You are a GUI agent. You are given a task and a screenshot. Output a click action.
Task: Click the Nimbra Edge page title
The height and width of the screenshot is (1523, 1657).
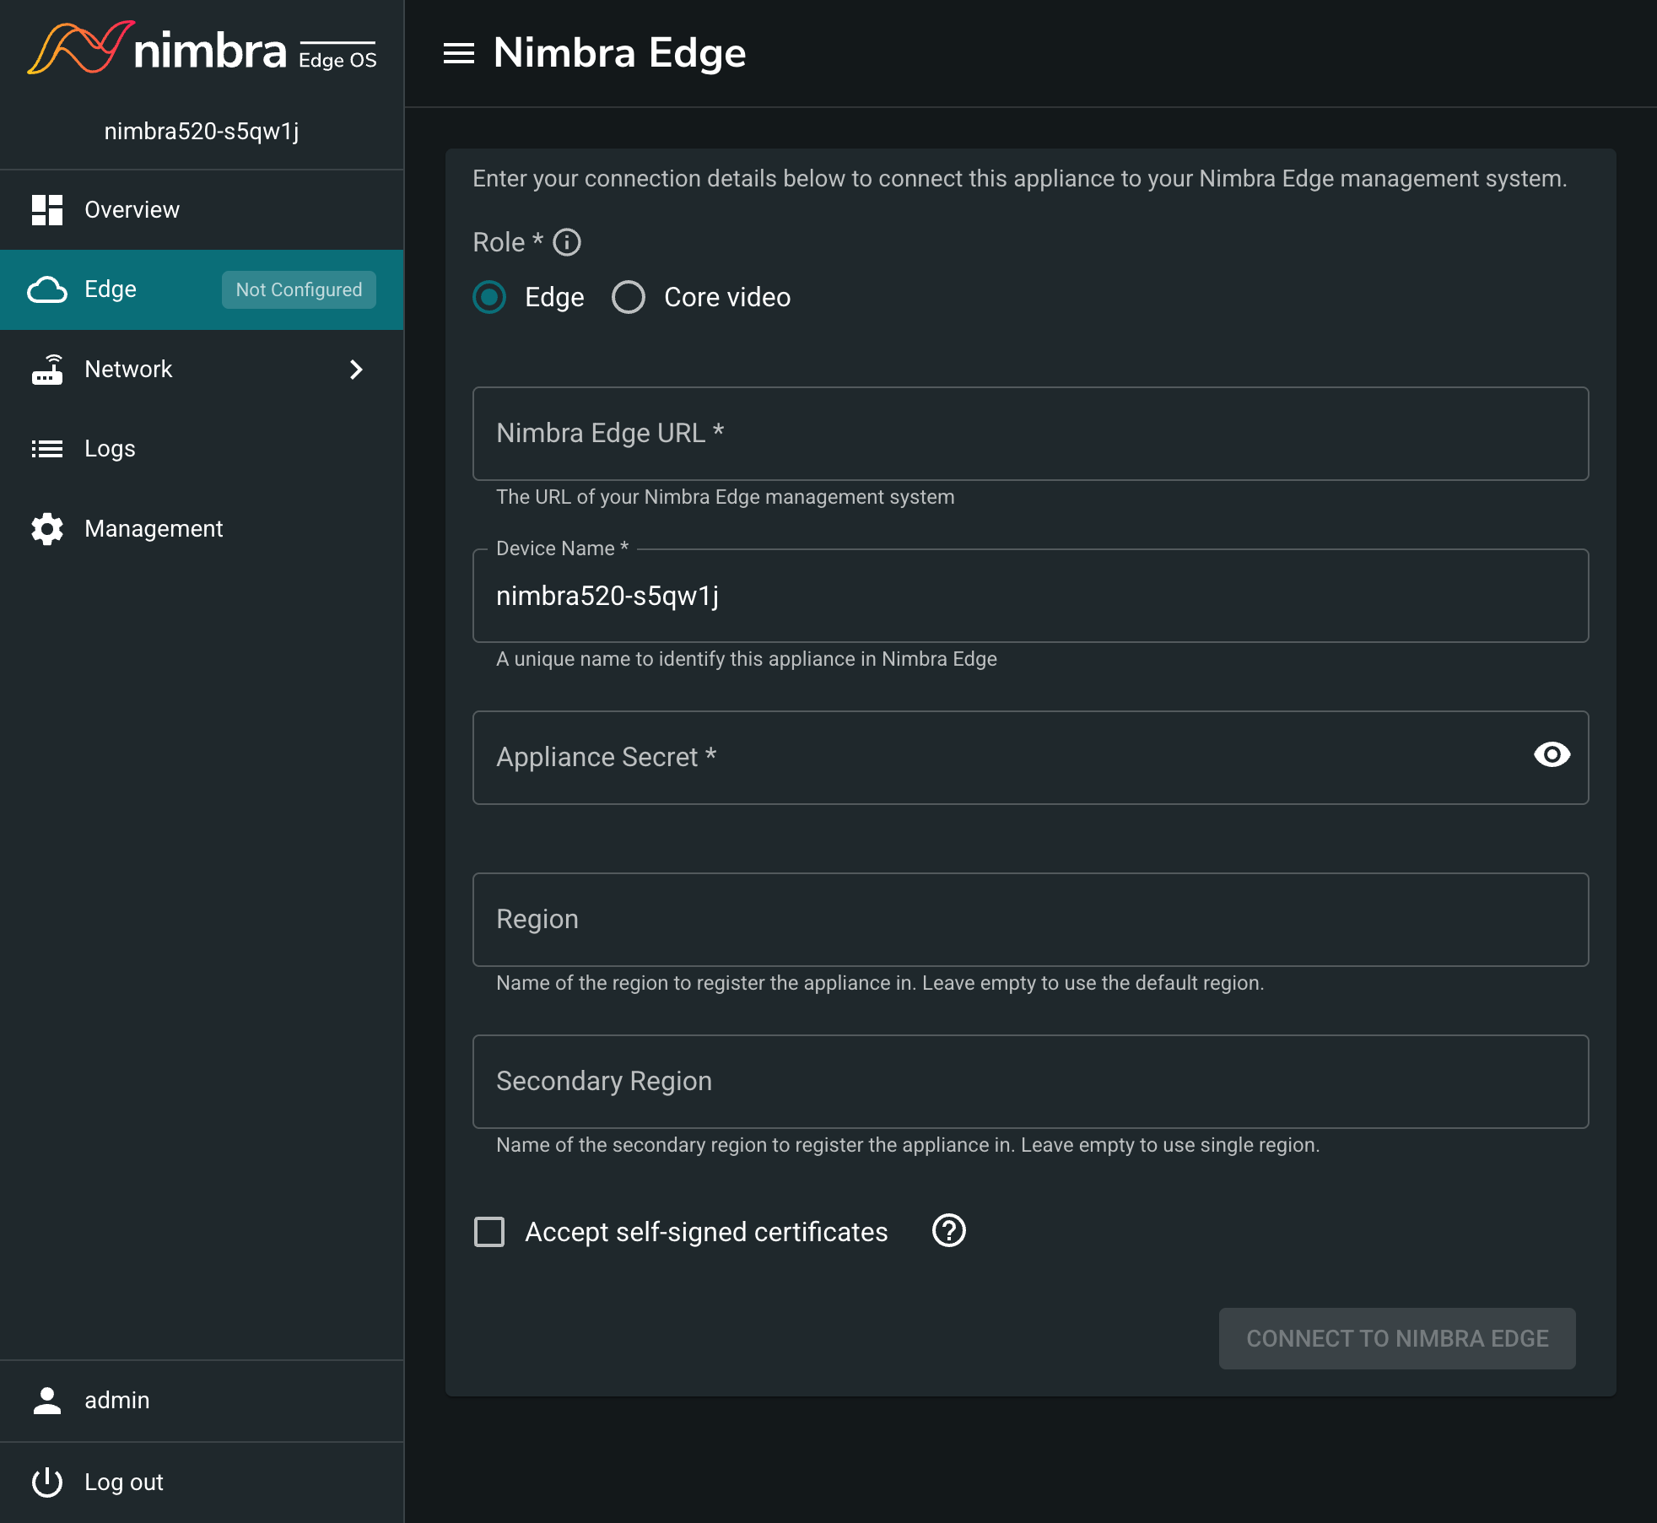click(619, 53)
